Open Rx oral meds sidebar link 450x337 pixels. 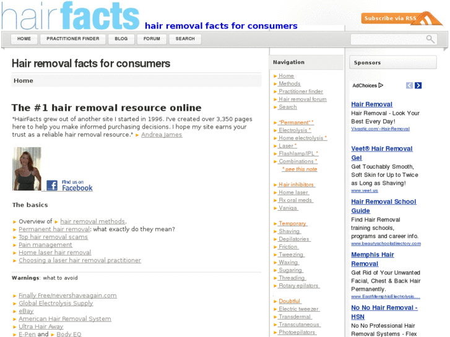click(295, 200)
